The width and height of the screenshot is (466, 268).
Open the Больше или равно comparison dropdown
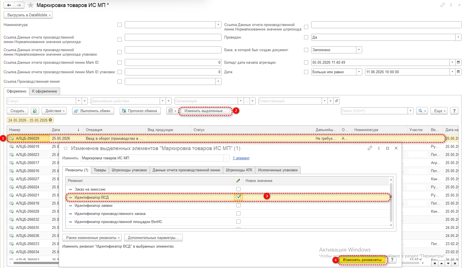tap(359, 72)
